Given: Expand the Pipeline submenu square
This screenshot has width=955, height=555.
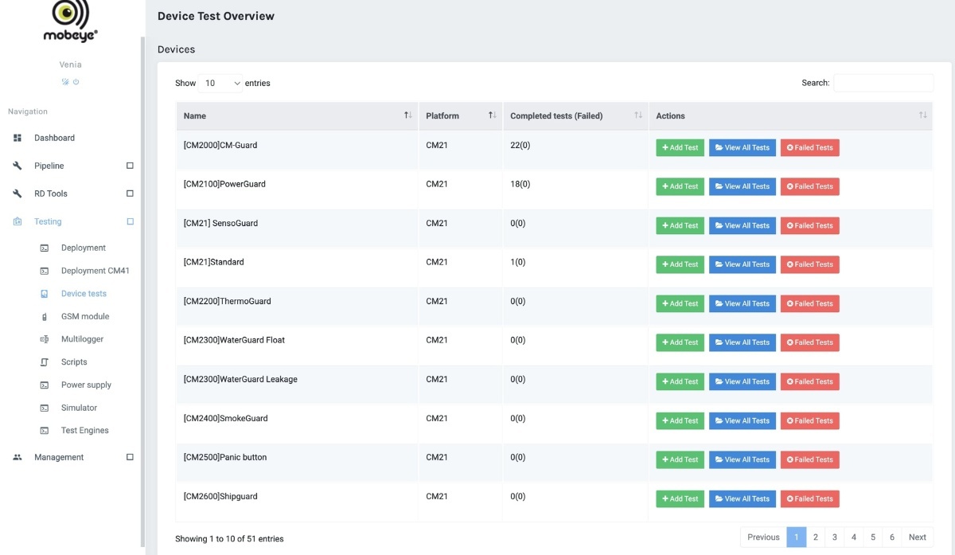Looking at the screenshot, I should [x=130, y=166].
